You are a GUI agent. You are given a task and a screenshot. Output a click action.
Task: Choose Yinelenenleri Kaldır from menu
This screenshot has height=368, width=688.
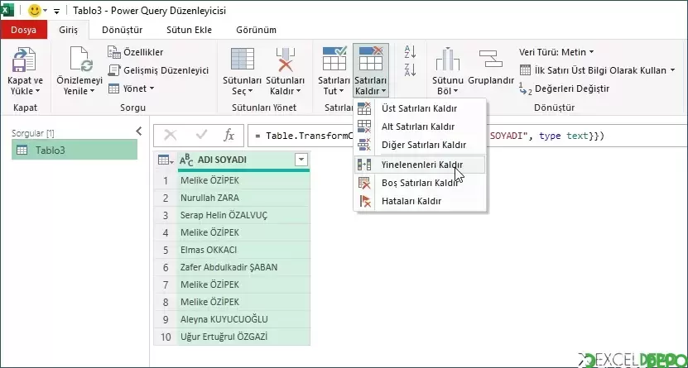(x=420, y=165)
